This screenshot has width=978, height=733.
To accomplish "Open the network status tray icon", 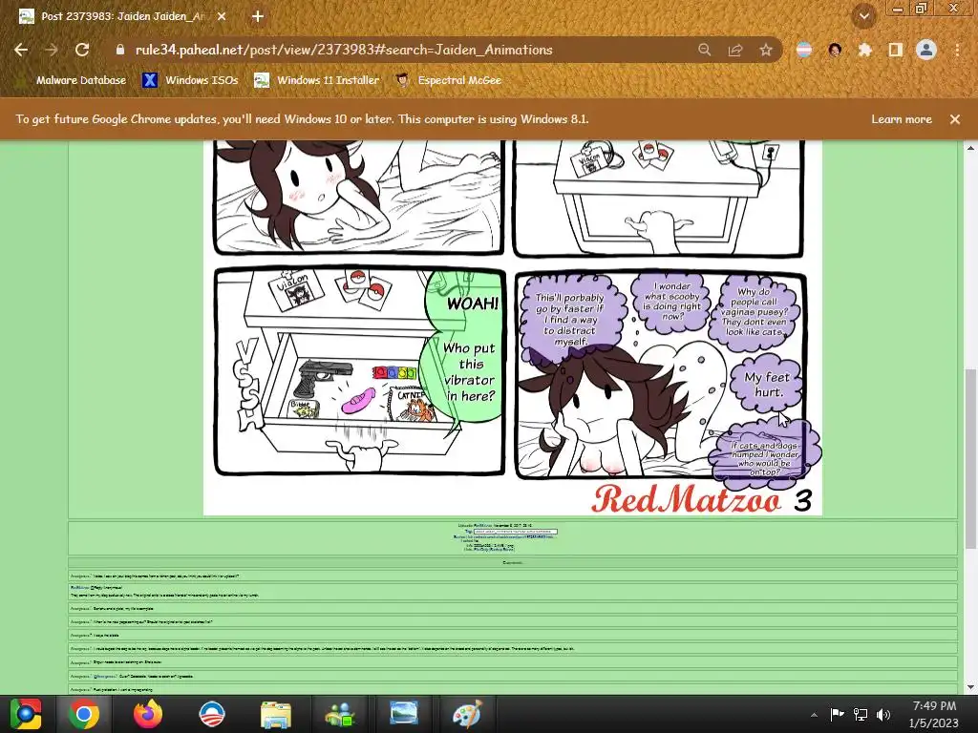I will (861, 714).
